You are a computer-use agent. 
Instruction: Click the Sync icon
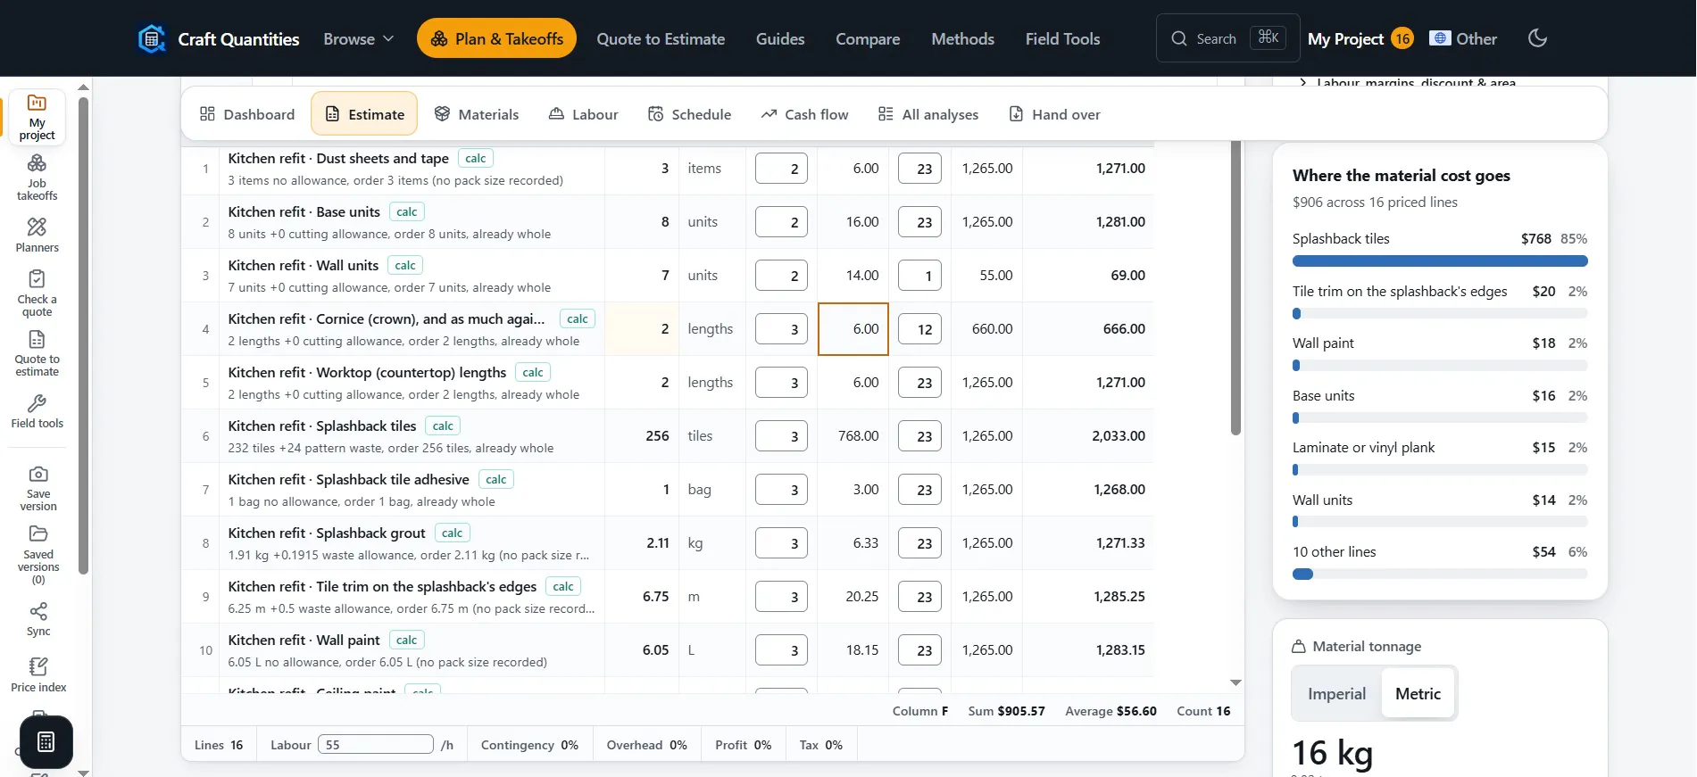[x=38, y=619]
